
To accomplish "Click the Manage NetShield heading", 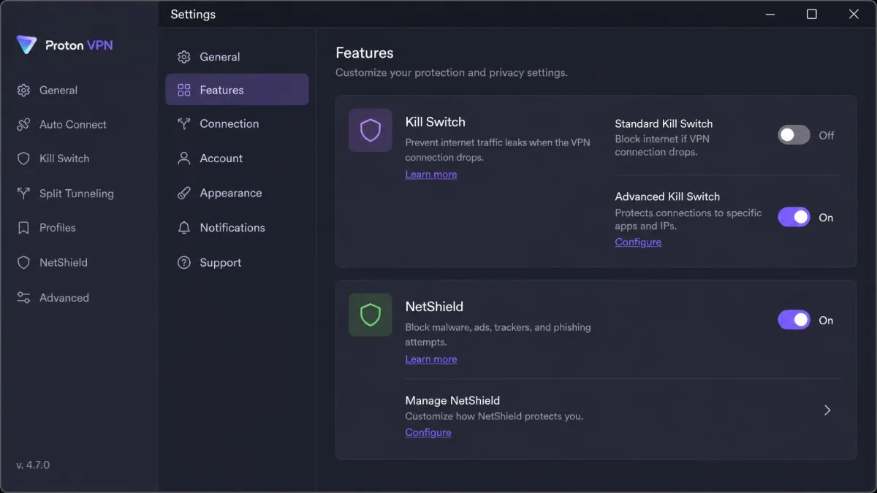I will coord(452,400).
